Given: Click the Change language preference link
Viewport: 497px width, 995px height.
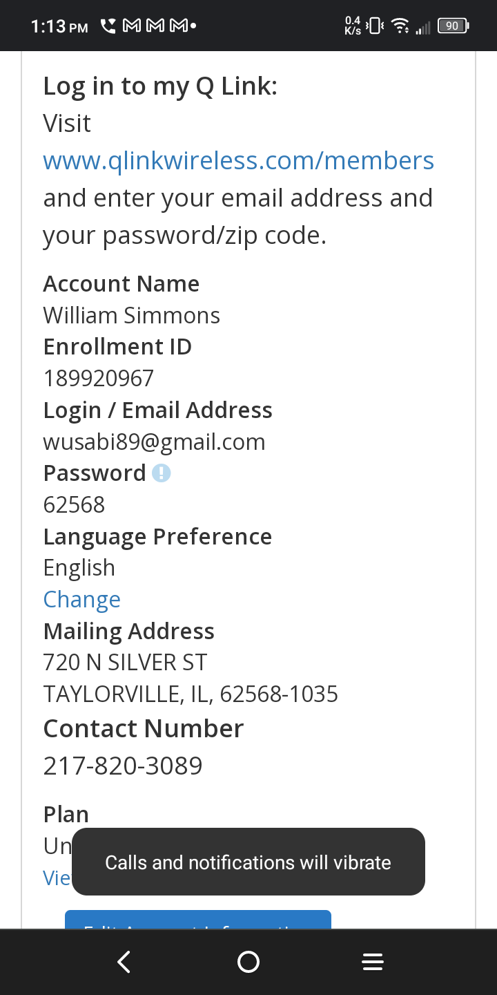Looking at the screenshot, I should point(81,599).
